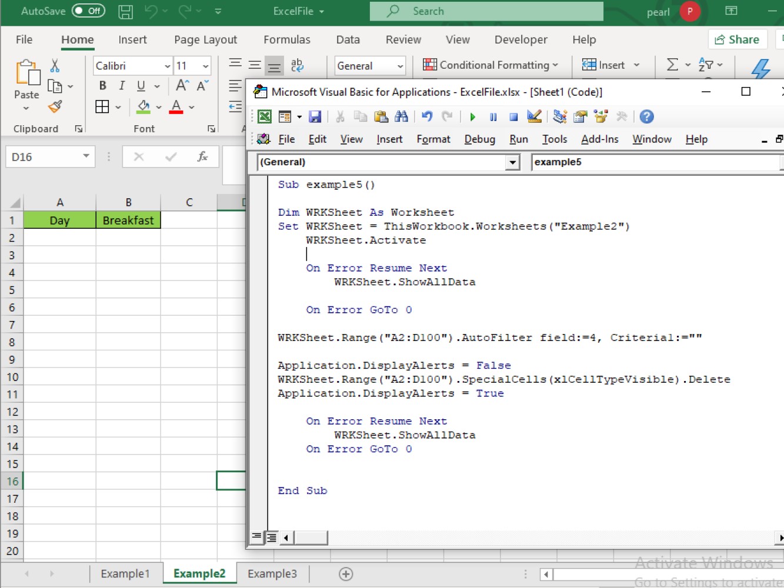This screenshot has height=588, width=784.
Task: Open the General number format dropdown
Action: pos(400,66)
